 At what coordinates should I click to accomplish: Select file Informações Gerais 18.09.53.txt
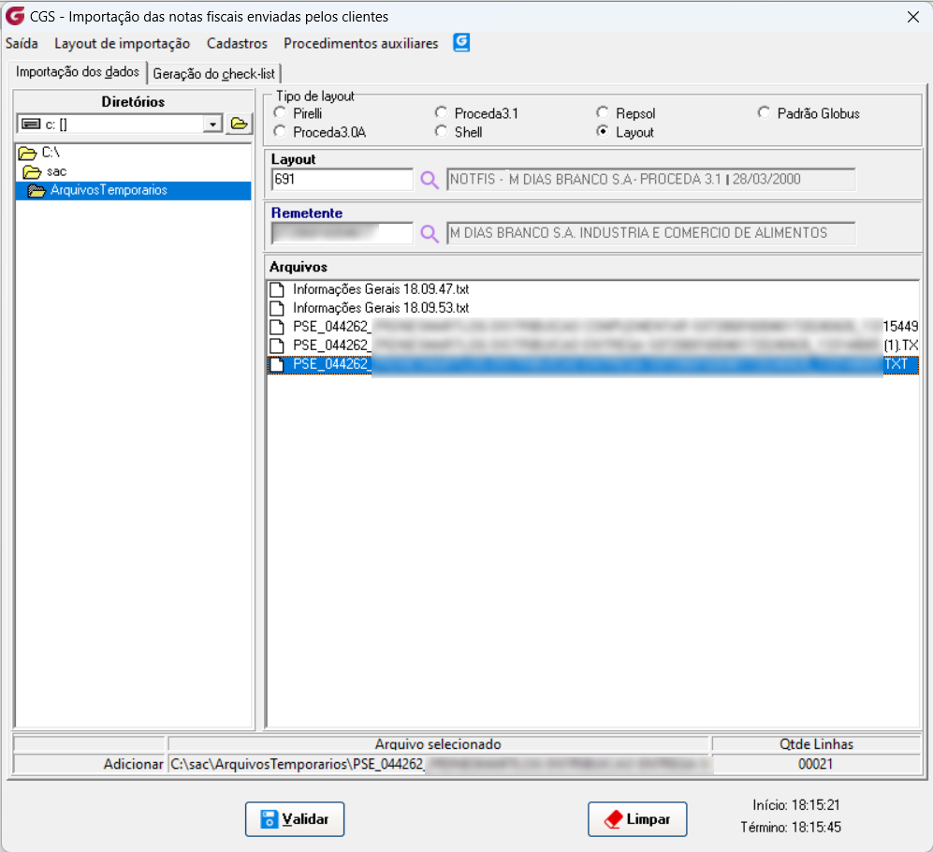(x=381, y=308)
